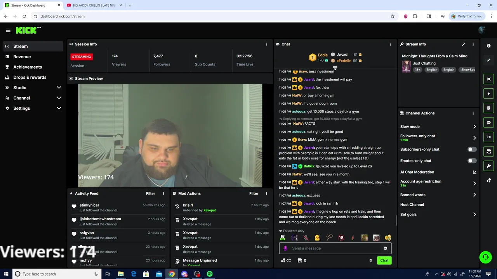Click the Just Chatting category thumbnail

(406, 66)
